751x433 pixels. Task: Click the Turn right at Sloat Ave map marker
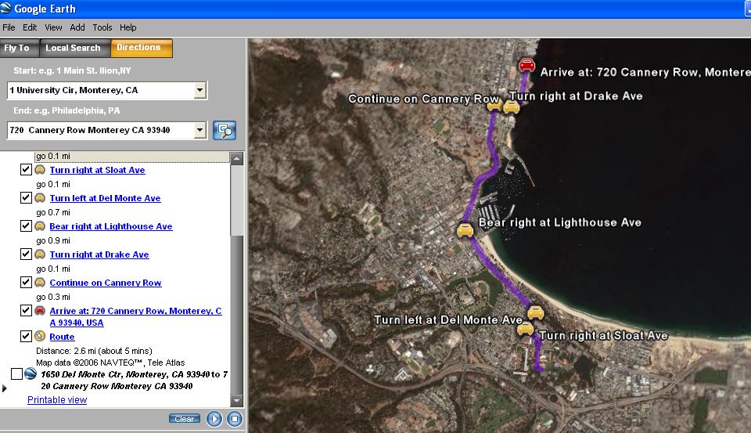point(525,330)
